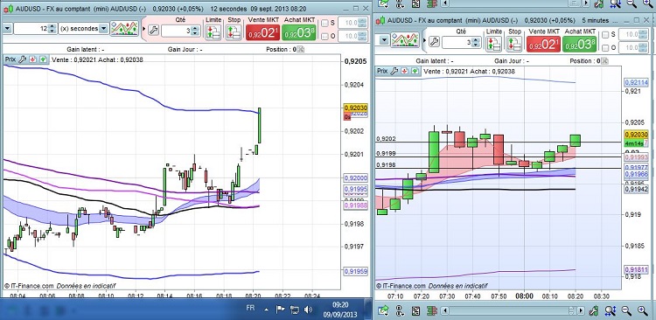The width and height of the screenshot is (656, 320).
Task: Click Prix wrench icon in left chart
Action: click(23, 59)
